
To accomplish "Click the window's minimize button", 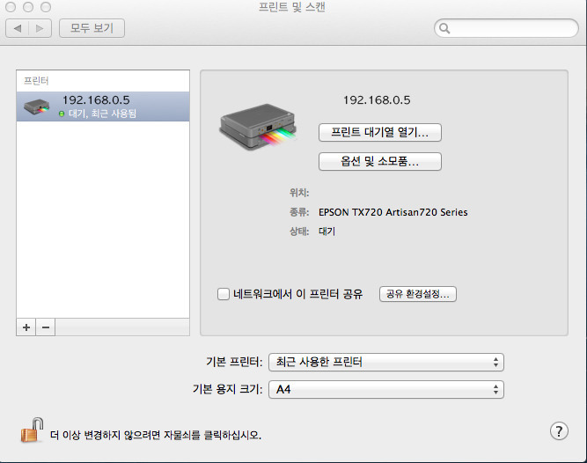I will pyautogui.click(x=28, y=7).
